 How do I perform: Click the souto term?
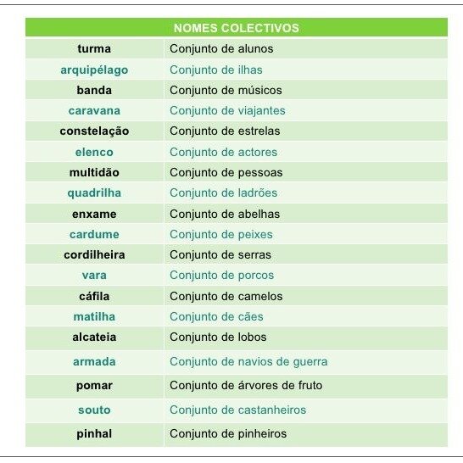pyautogui.click(x=94, y=410)
